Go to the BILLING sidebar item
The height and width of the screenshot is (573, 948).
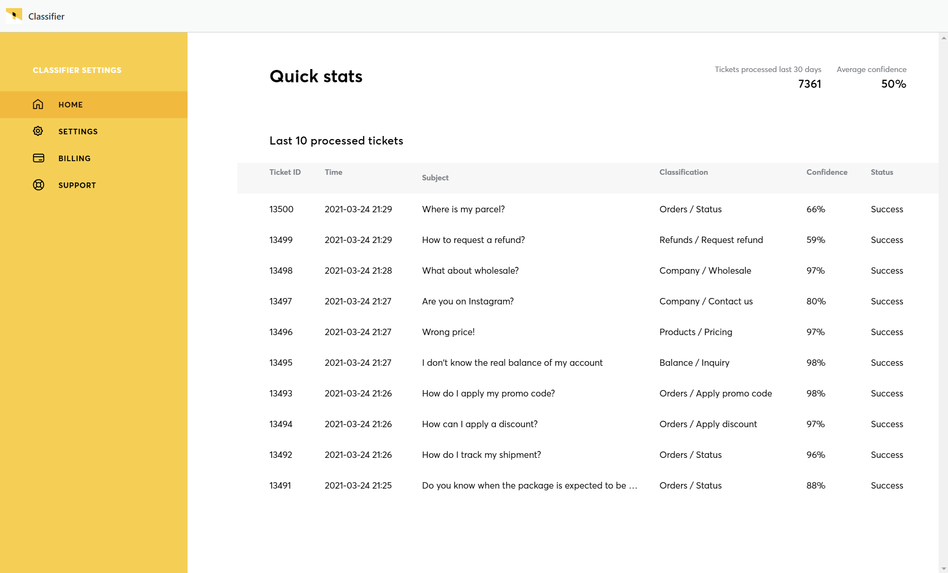[x=94, y=158]
